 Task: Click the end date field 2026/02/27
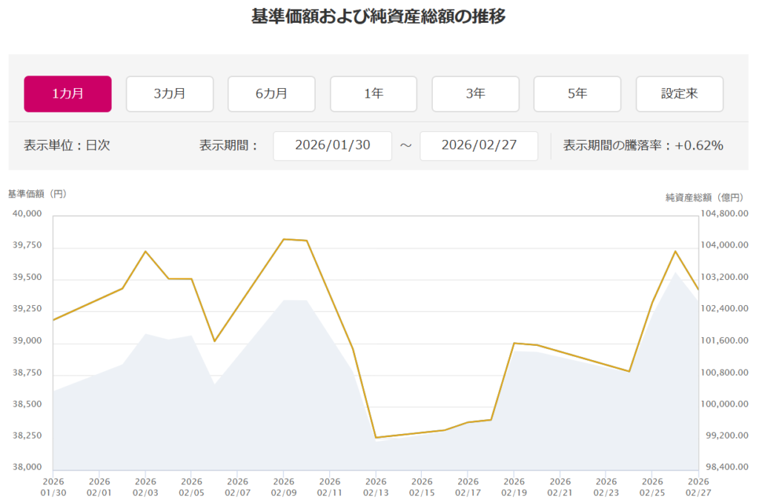[479, 145]
